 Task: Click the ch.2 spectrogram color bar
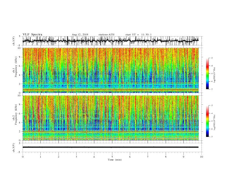[x=207, y=121]
